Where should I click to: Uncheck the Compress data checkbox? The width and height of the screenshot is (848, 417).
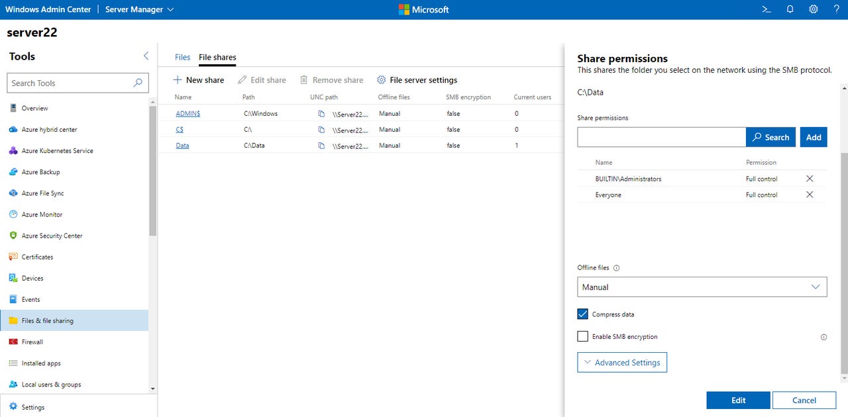point(582,314)
